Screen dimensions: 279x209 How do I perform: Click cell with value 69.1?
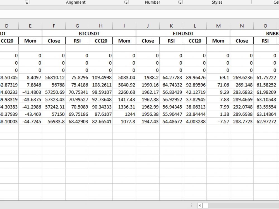218,77
